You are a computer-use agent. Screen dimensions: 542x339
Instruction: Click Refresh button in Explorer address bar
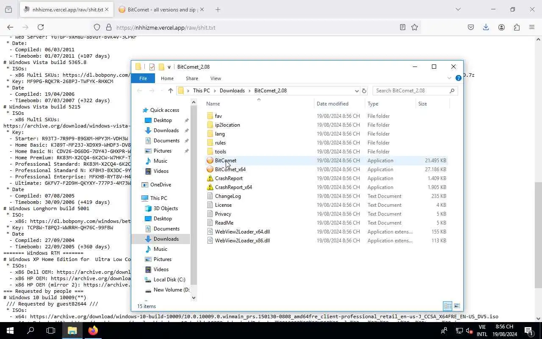tap(364, 91)
